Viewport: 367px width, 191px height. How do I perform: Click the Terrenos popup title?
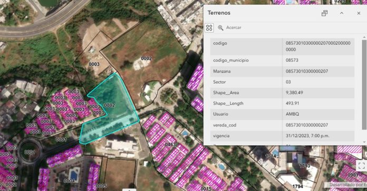point(219,13)
